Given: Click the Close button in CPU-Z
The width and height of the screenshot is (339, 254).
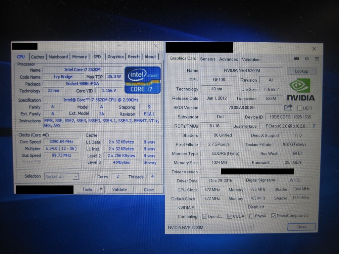Looking at the screenshot, I should tap(149, 190).
